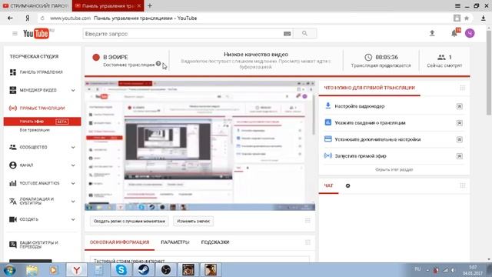
Task: Click the stream title input field
Action: pos(200,260)
